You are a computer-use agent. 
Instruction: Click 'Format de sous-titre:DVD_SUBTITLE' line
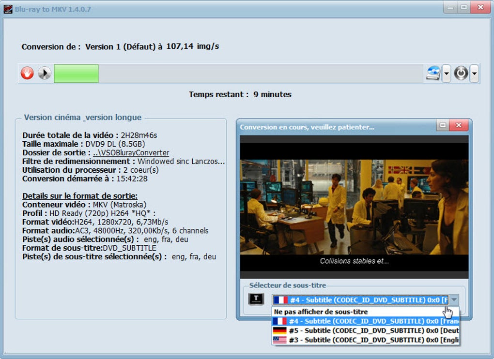pyautogui.click(x=89, y=248)
